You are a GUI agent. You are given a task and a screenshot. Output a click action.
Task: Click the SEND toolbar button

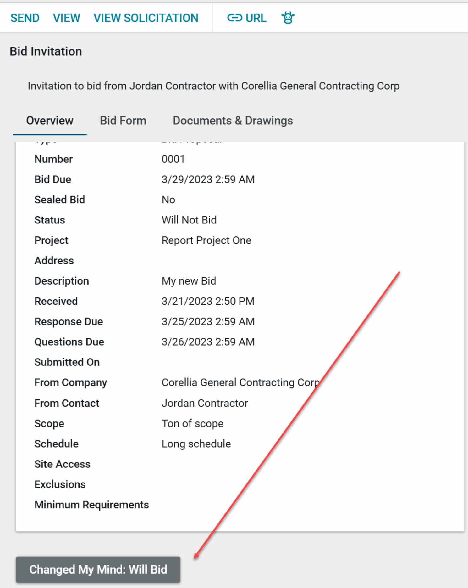(x=25, y=18)
